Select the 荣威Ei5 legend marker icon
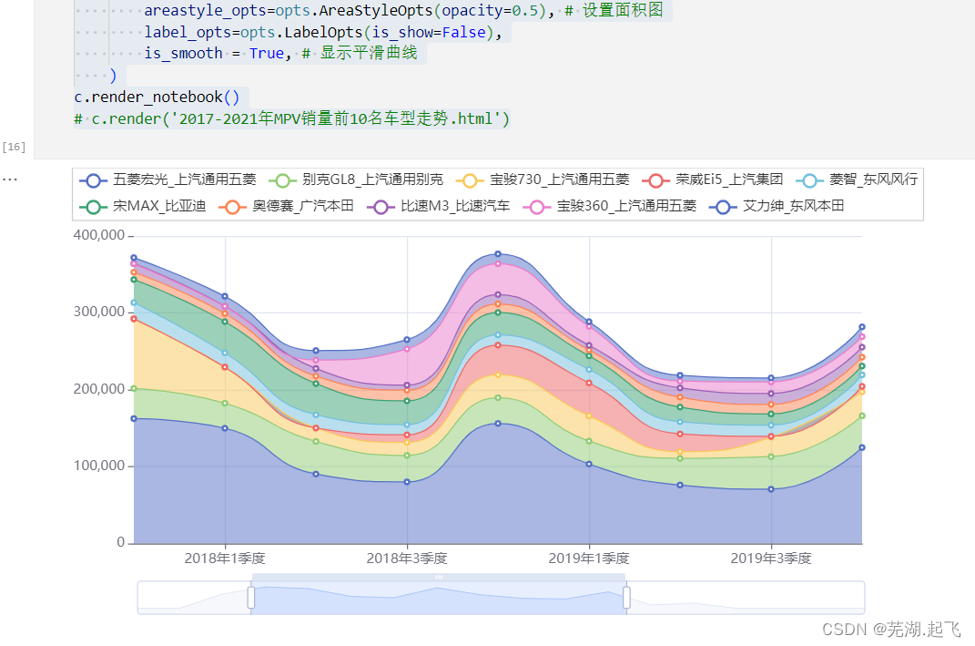 pyautogui.click(x=655, y=179)
